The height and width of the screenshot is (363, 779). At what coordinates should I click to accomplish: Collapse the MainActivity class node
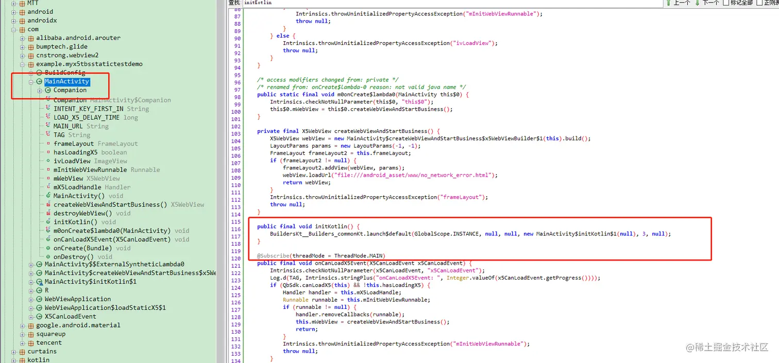pyautogui.click(x=31, y=81)
